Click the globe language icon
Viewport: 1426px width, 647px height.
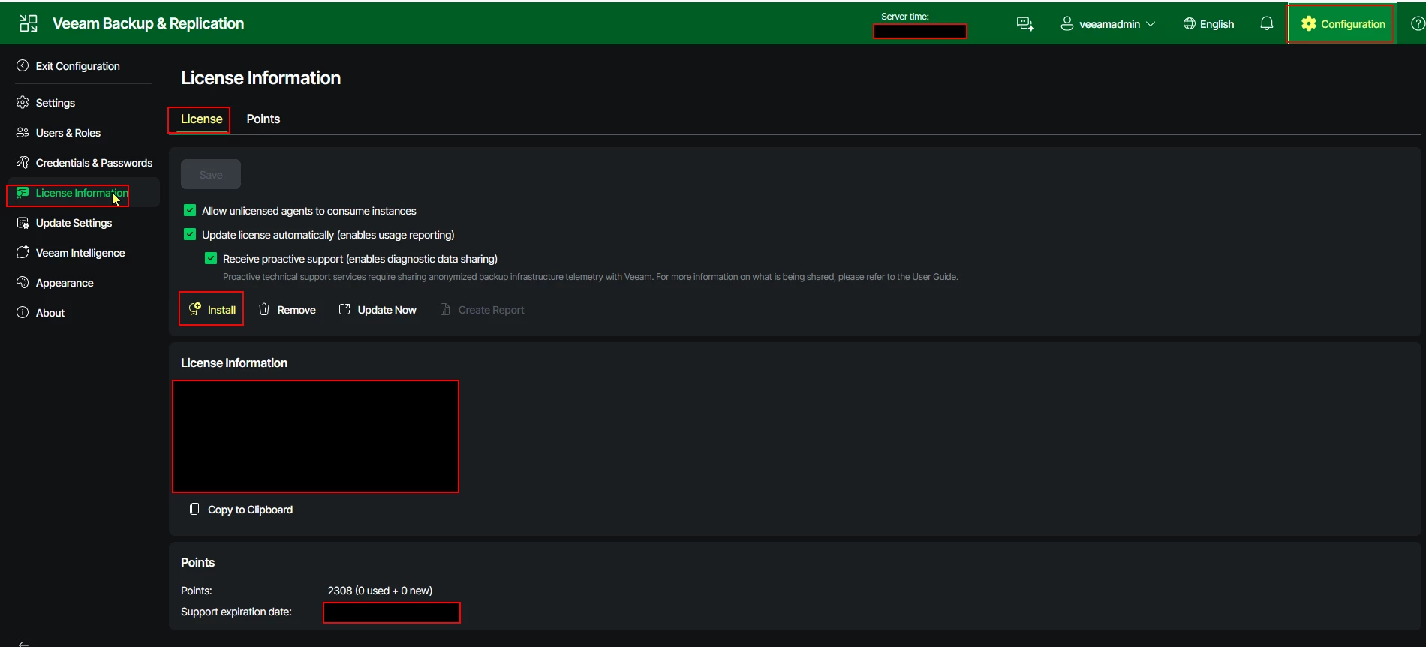click(1190, 24)
